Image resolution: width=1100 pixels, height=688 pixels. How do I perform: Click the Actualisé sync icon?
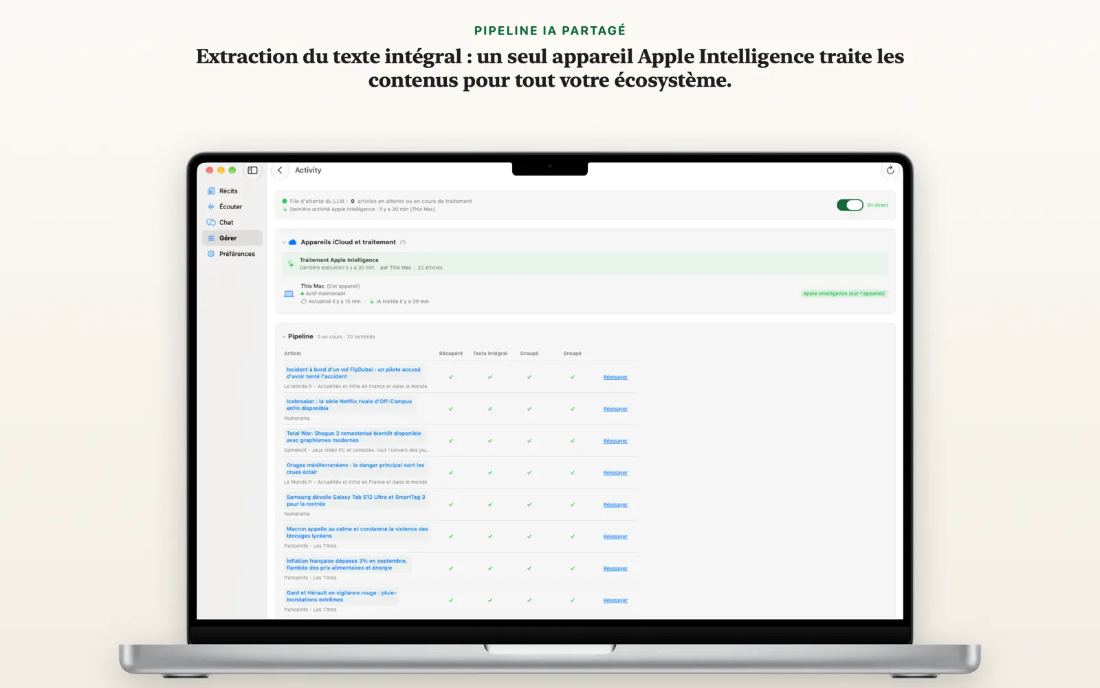coord(304,301)
